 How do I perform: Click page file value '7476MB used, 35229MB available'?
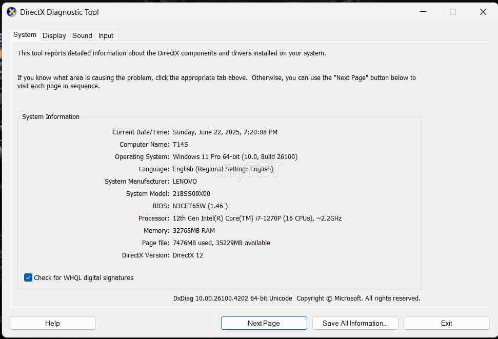[222, 243]
